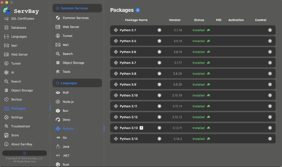Choose Deno from the languages list

point(66,120)
